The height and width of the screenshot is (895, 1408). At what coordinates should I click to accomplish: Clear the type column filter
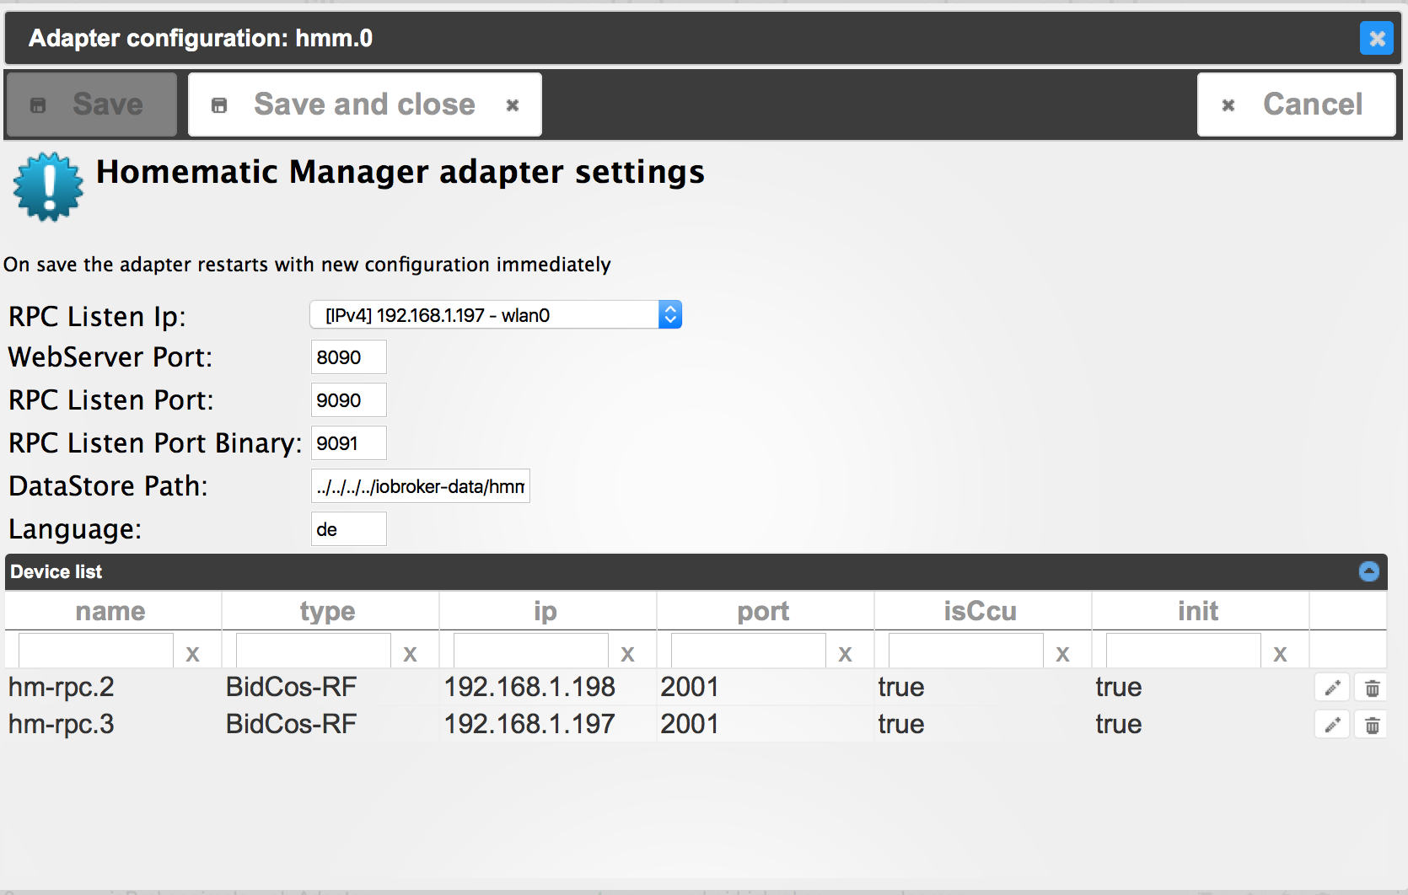click(410, 653)
